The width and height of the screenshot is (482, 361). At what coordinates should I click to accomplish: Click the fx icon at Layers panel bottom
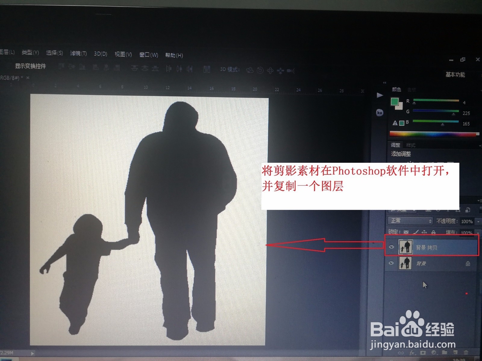pos(412,353)
